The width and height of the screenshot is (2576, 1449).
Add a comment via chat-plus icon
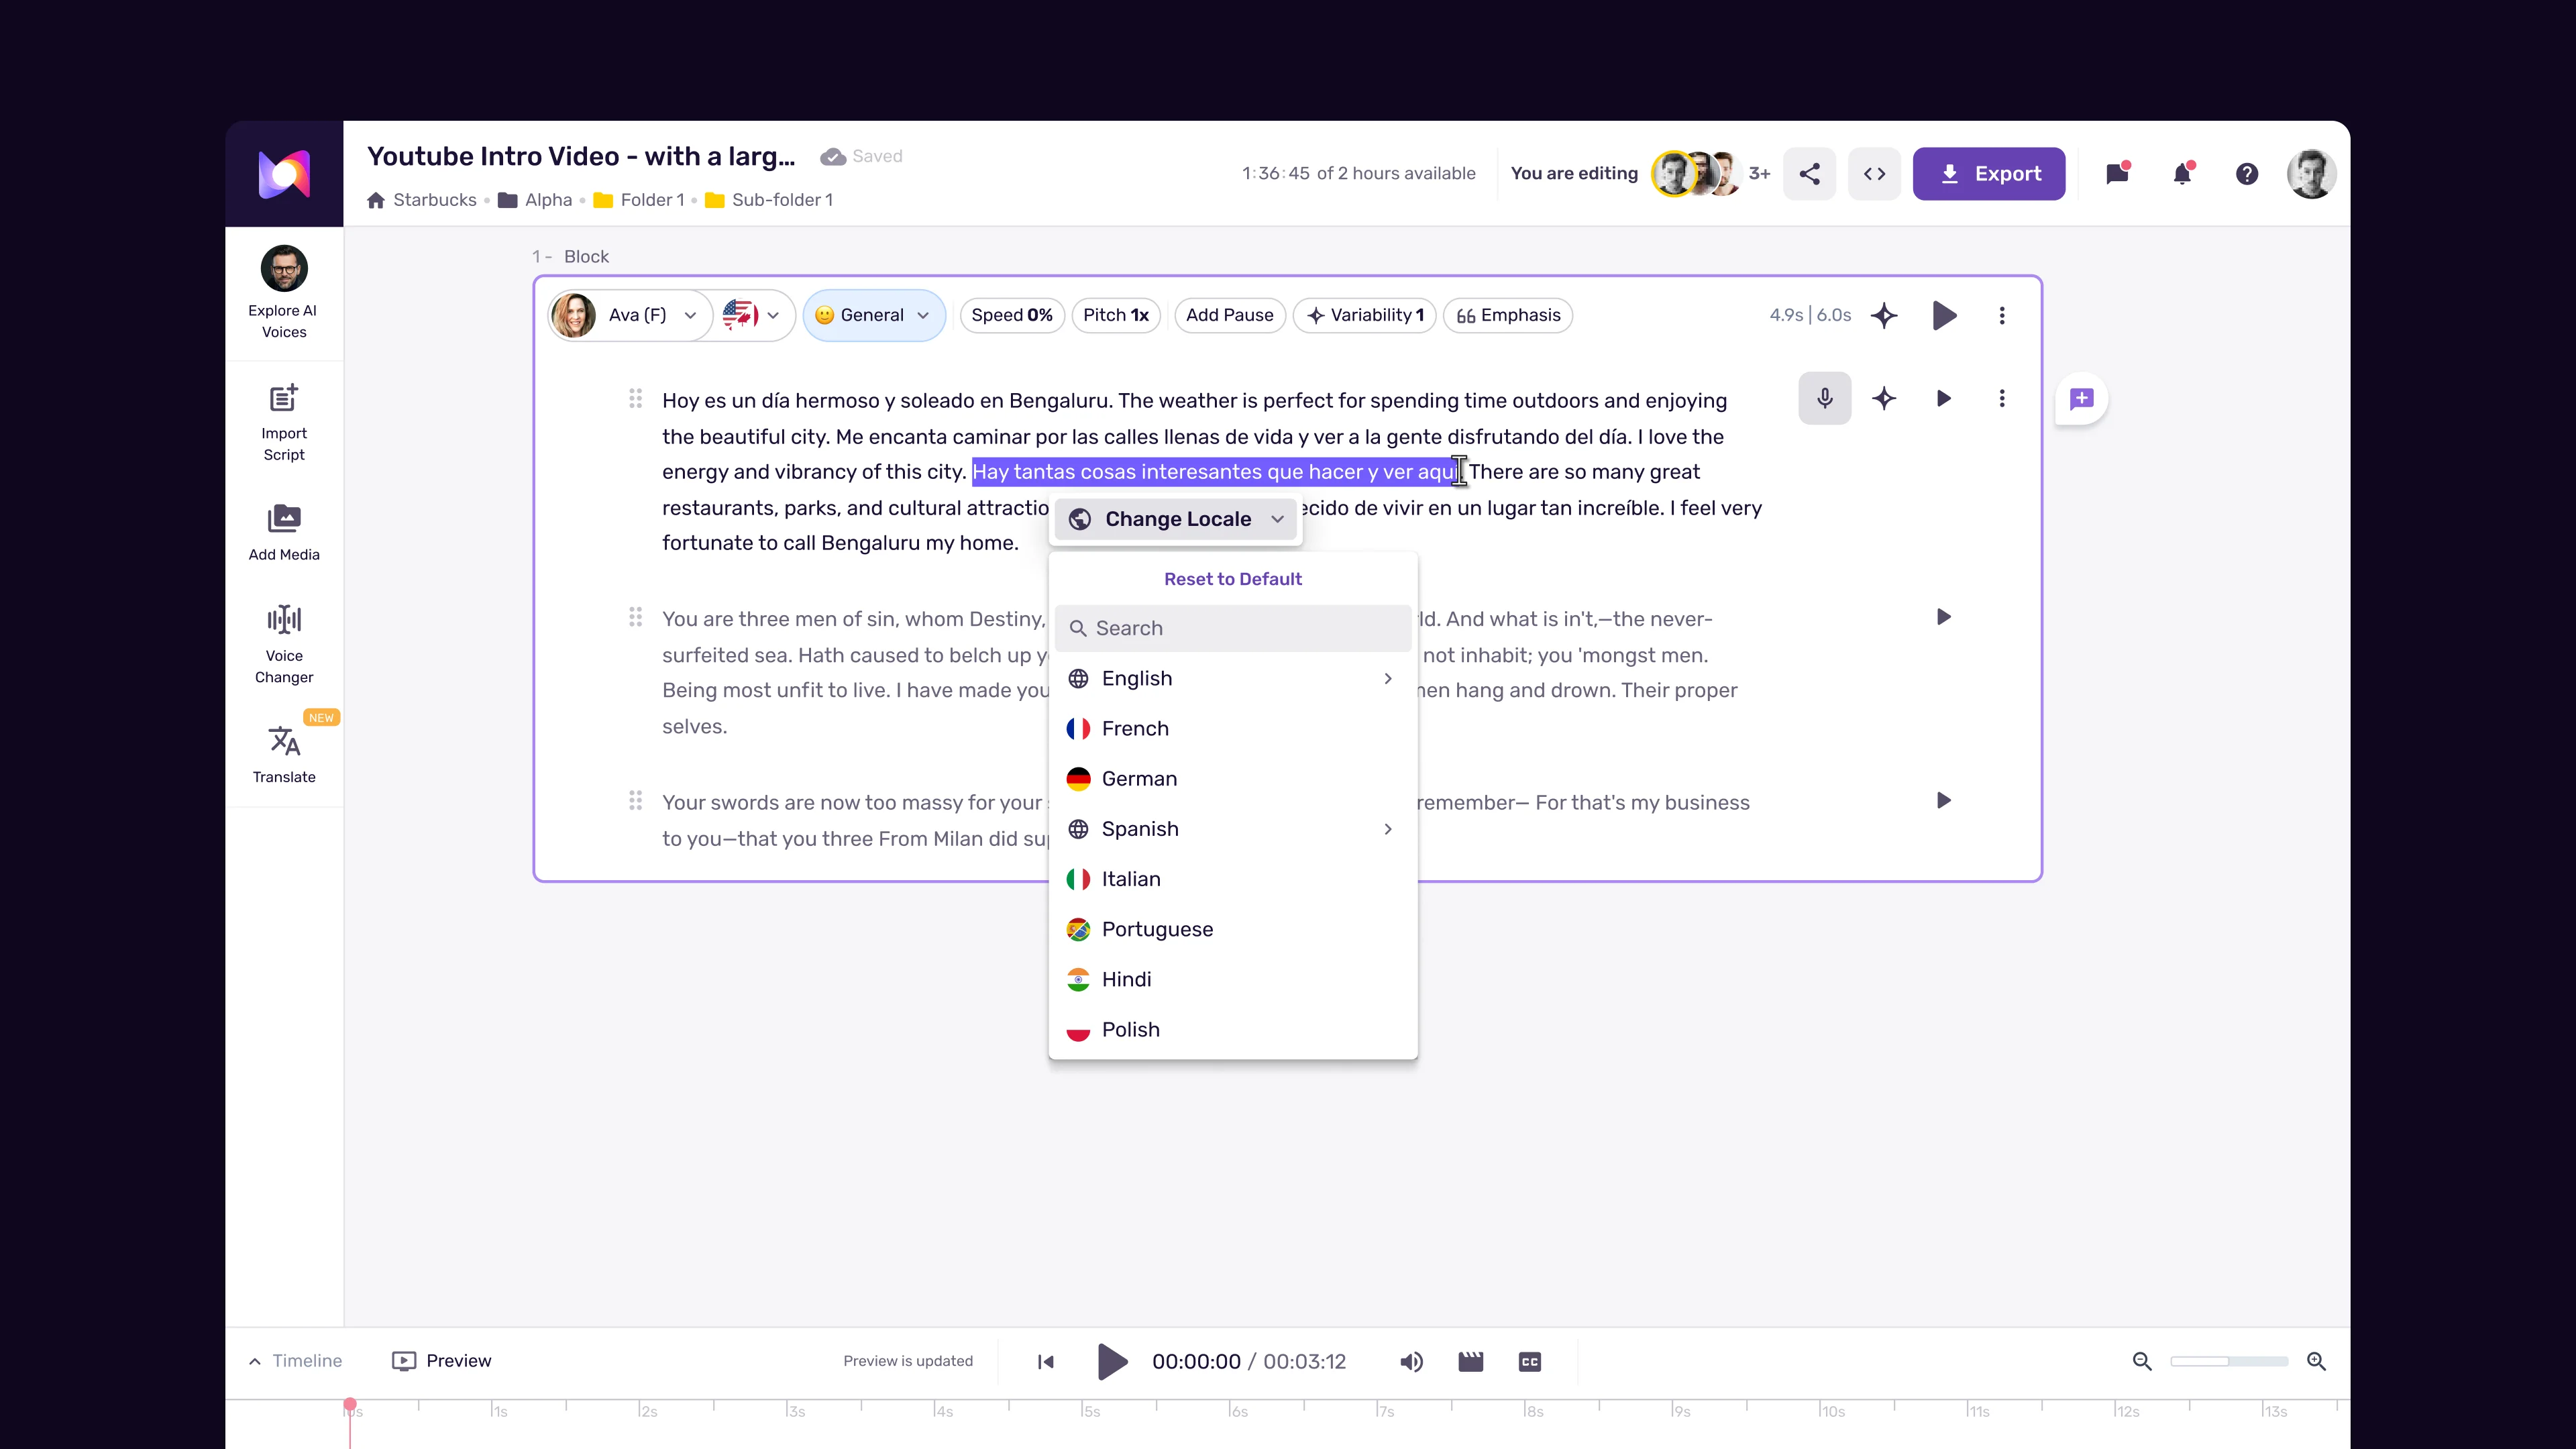[x=2082, y=399]
